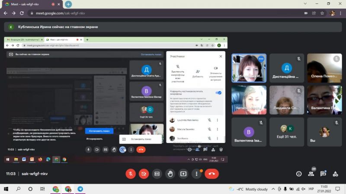Open more options three-dot menu in call bar

pos(196,174)
